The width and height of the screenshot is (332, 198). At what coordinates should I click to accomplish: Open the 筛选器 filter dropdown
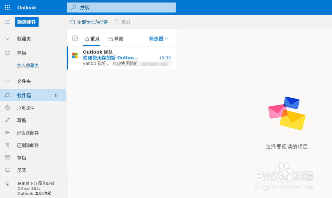pos(159,39)
